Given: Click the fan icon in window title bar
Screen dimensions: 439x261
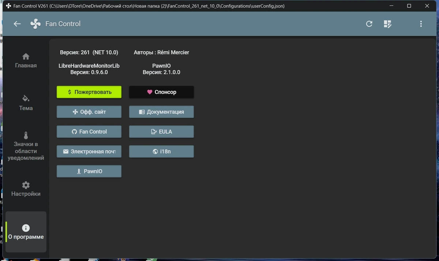Looking at the screenshot, I should click(x=8, y=6).
